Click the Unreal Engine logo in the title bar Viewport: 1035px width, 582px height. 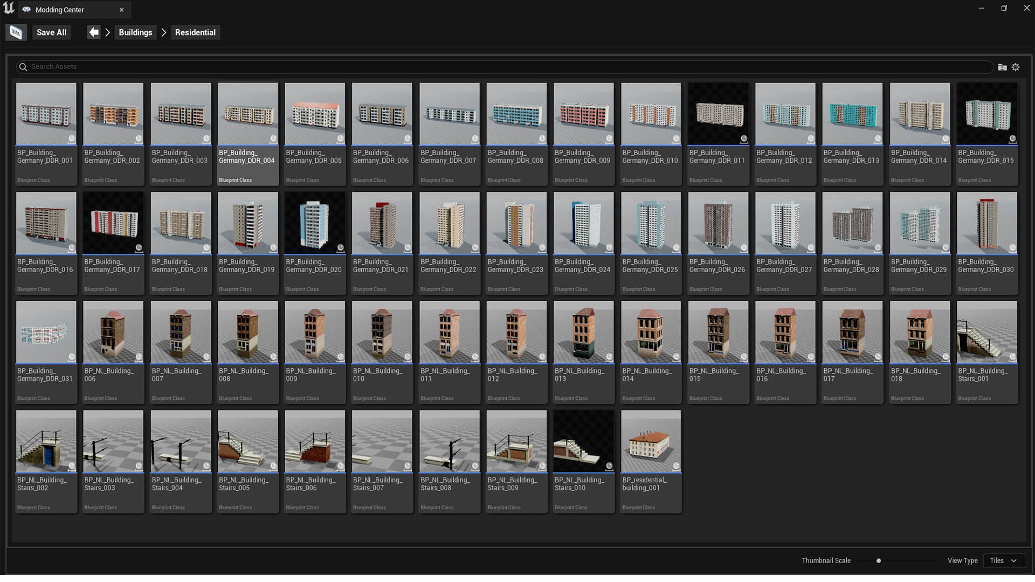coord(8,9)
